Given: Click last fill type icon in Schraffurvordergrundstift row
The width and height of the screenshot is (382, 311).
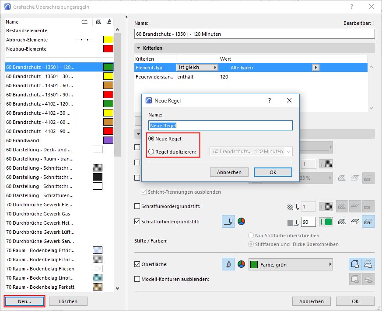Looking at the screenshot, I should coord(368,207).
